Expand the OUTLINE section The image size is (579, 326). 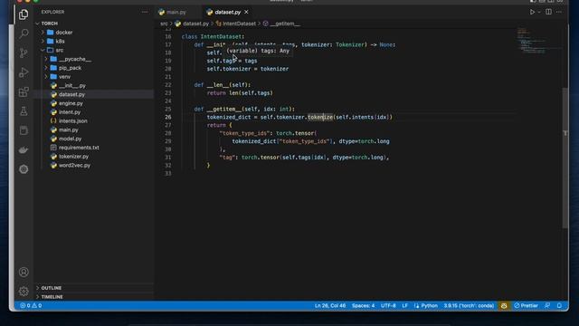pyautogui.click(x=52, y=288)
